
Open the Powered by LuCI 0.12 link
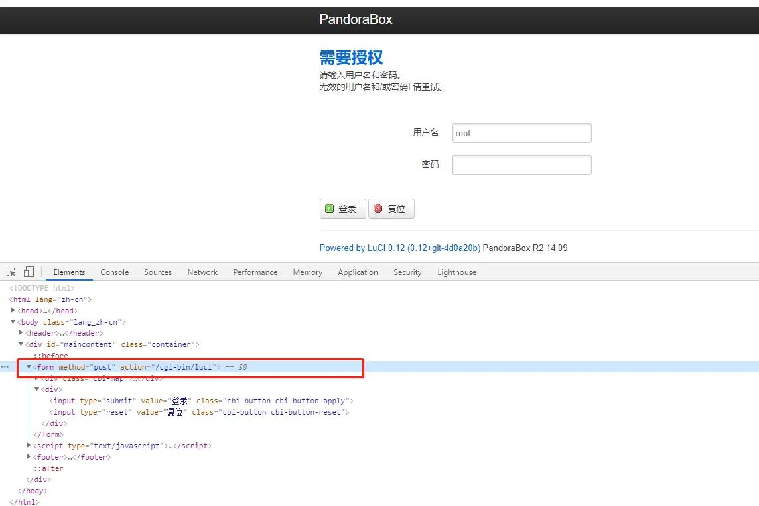pyautogui.click(x=400, y=248)
